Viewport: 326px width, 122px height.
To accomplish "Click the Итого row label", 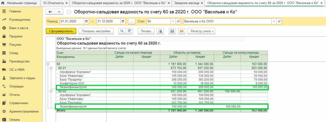I will coord(61,111).
